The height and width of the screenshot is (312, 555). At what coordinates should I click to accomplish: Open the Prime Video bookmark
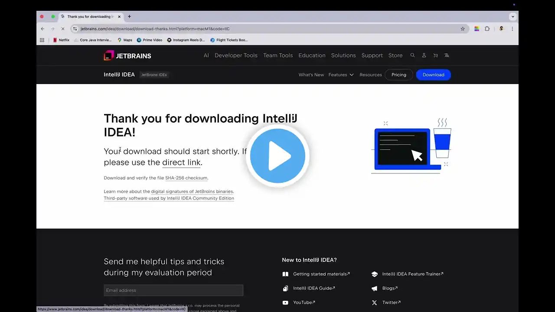[150, 40]
